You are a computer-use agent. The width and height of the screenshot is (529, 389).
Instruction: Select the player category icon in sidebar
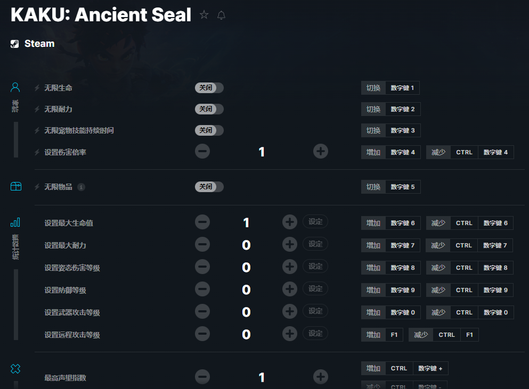click(x=15, y=87)
